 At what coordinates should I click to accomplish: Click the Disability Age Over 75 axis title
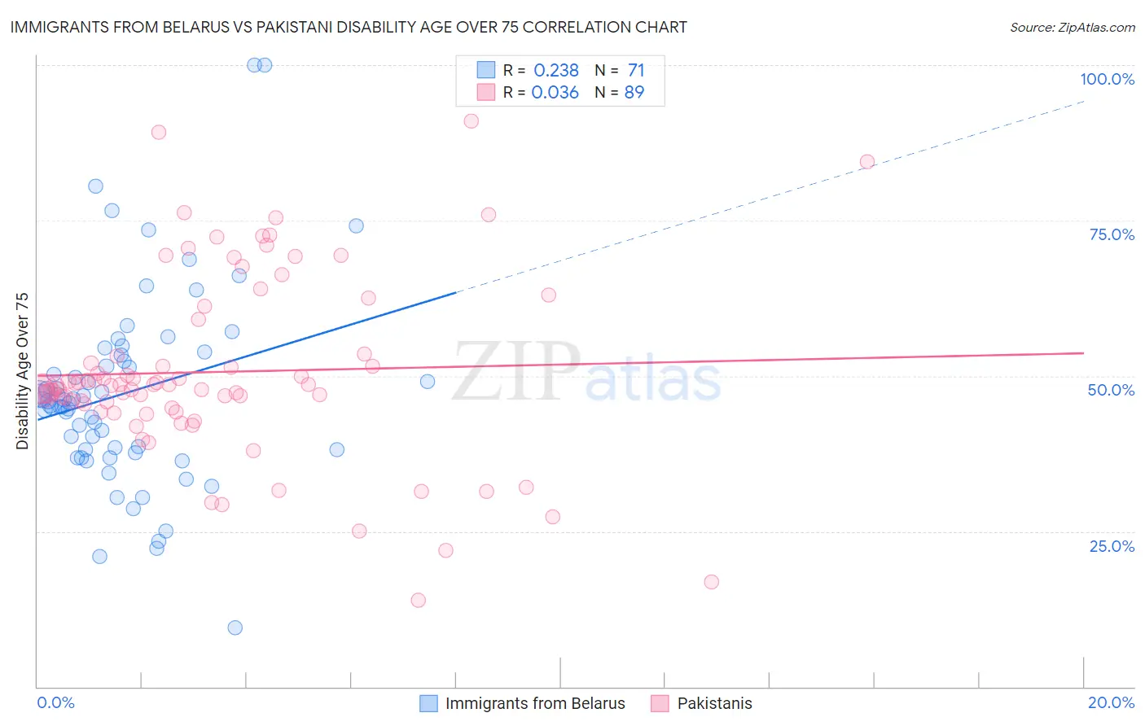[x=22, y=371]
